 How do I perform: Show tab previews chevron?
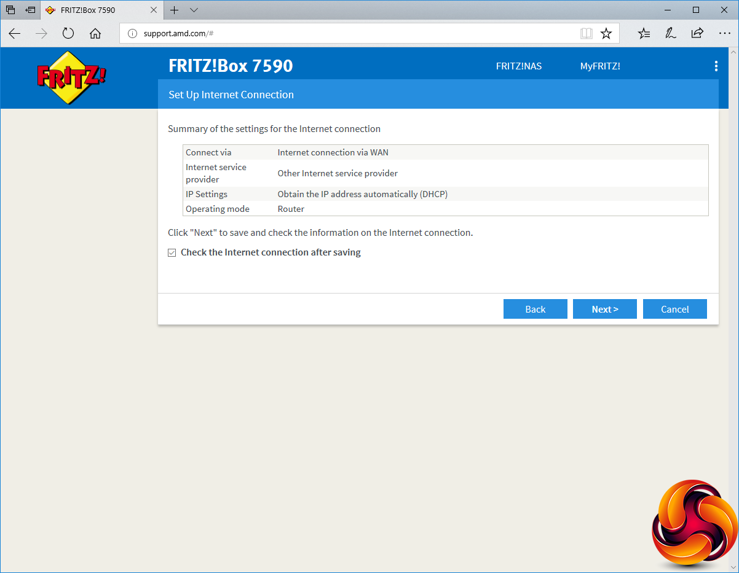(194, 10)
